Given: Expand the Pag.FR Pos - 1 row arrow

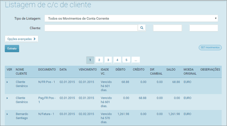Looking at the screenshot, I should pos(7,98).
